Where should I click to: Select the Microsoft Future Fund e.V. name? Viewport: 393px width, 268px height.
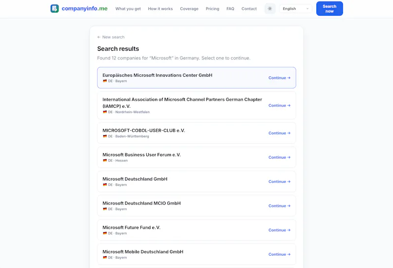coord(131,227)
